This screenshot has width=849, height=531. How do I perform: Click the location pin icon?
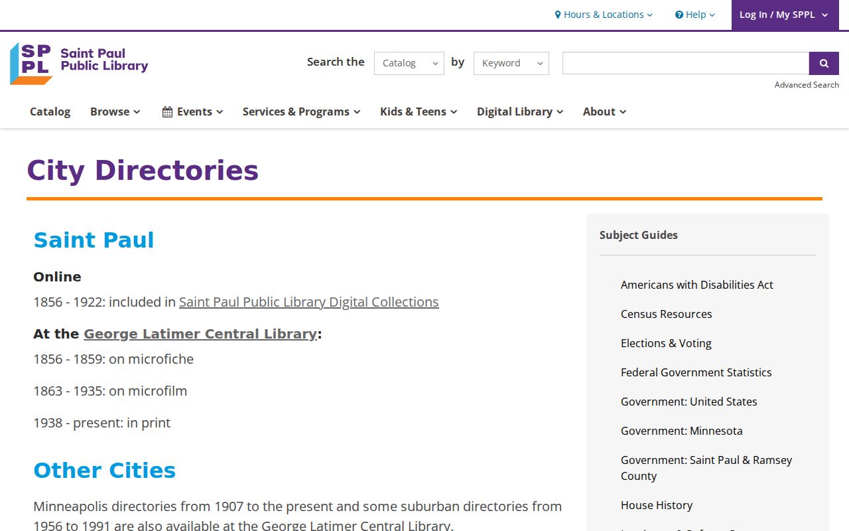tap(558, 15)
